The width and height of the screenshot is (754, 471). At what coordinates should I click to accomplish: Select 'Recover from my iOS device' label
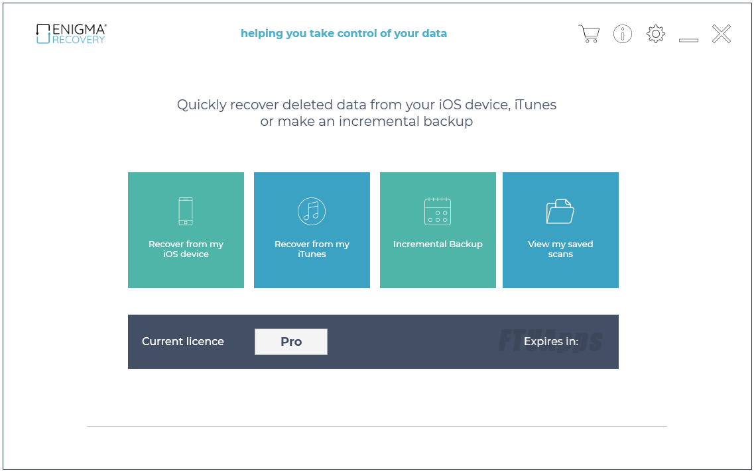click(x=186, y=249)
